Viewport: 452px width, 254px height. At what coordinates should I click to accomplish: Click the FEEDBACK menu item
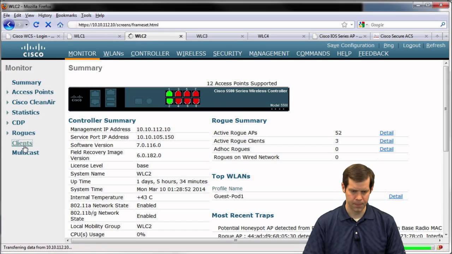tap(373, 54)
